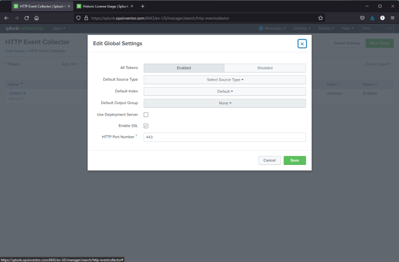The width and height of the screenshot is (399, 262).
Task: View site security lock info
Action: [86, 18]
